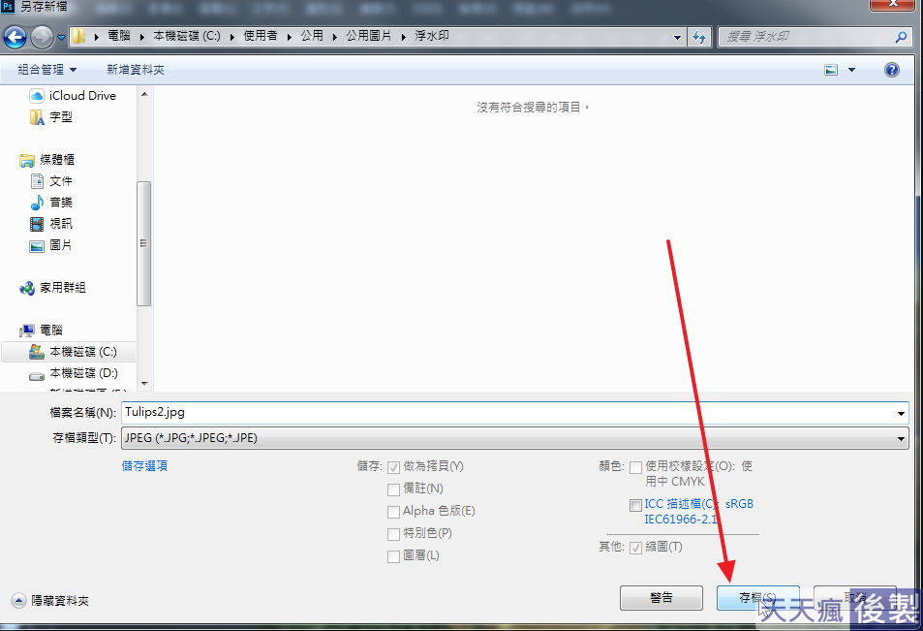Viewport: 923px width, 631px height.
Task: Click 隱藏資料夾 to collapse folder view
Action: click(50, 600)
